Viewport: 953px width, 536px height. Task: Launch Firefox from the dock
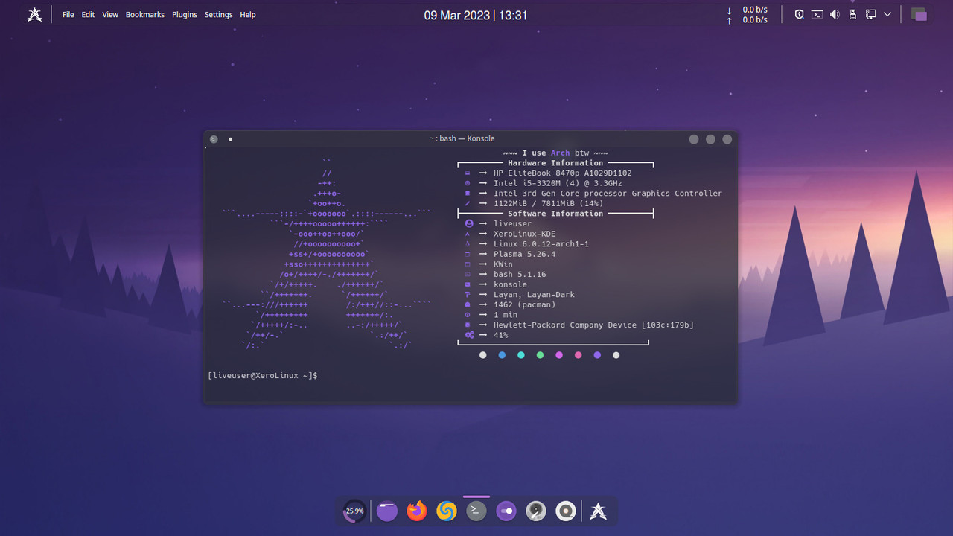tap(417, 511)
